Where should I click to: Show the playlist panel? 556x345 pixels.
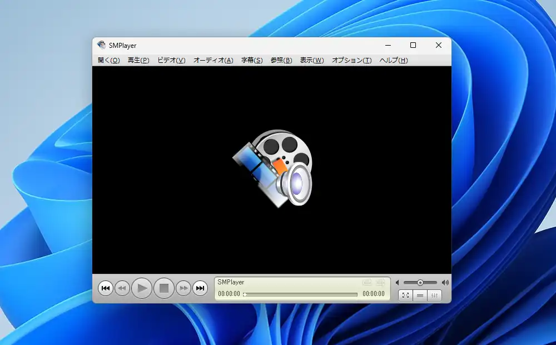(x=420, y=295)
